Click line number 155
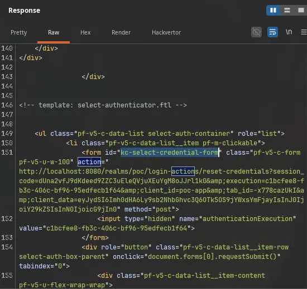 7,276
